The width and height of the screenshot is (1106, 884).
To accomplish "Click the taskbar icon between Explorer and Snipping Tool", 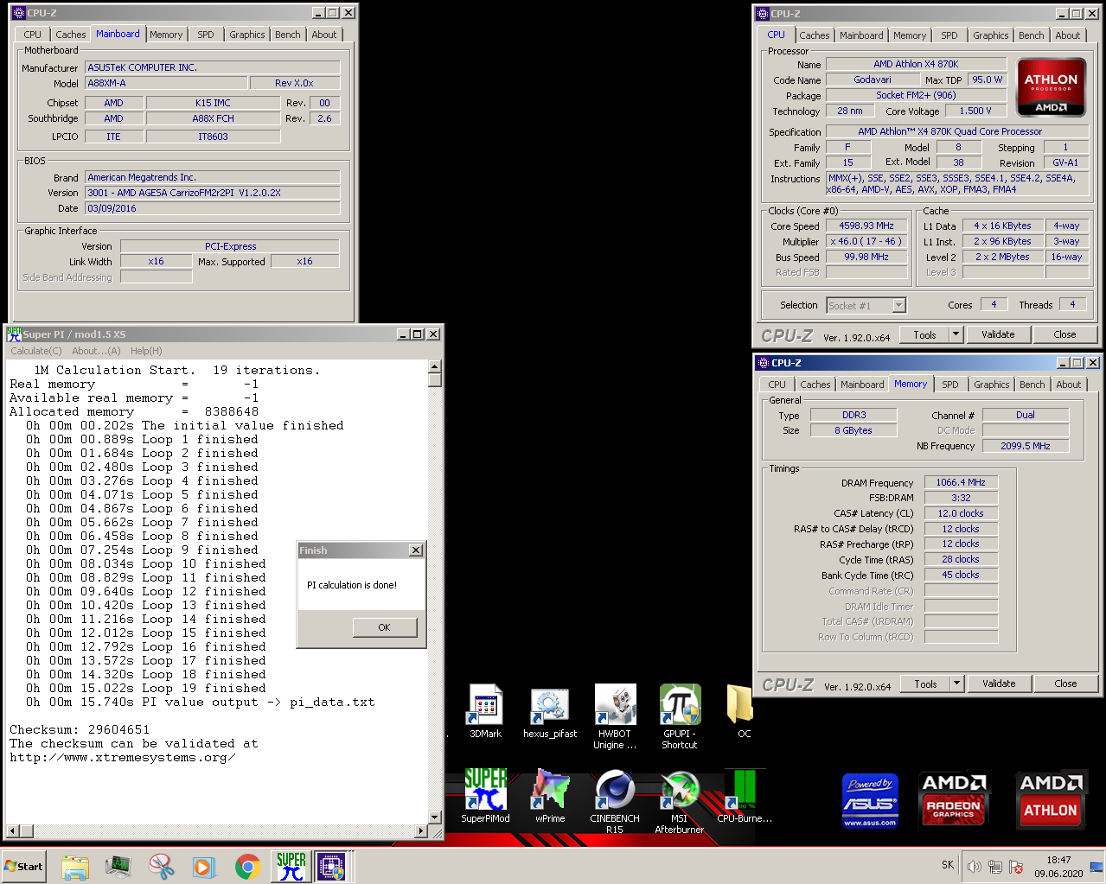I will pos(118,866).
